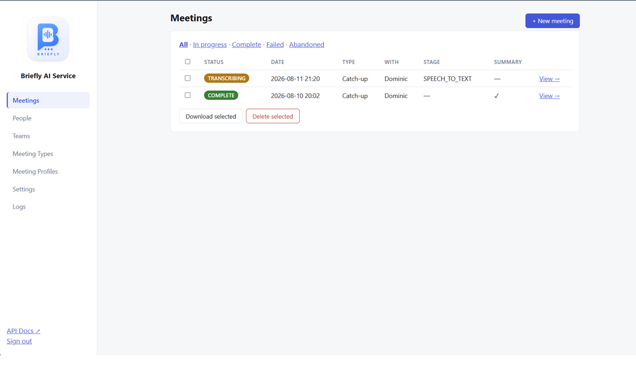636x384 pixels.
Task: Create a new meeting
Action: [x=552, y=21]
